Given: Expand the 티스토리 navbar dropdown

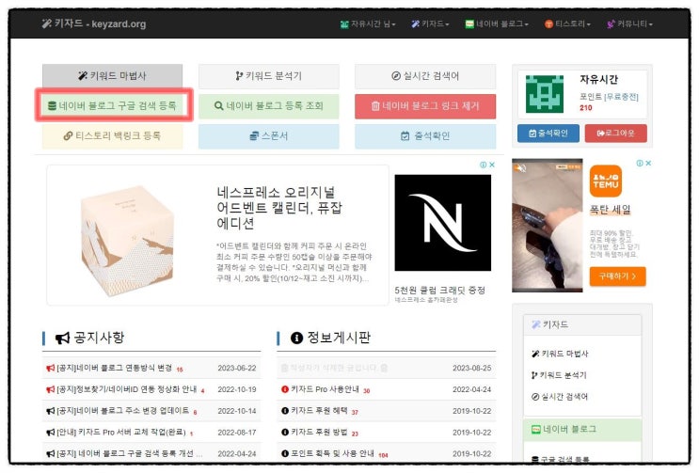Looking at the screenshot, I should [x=567, y=24].
